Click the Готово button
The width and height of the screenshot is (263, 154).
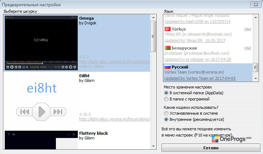(x=211, y=148)
